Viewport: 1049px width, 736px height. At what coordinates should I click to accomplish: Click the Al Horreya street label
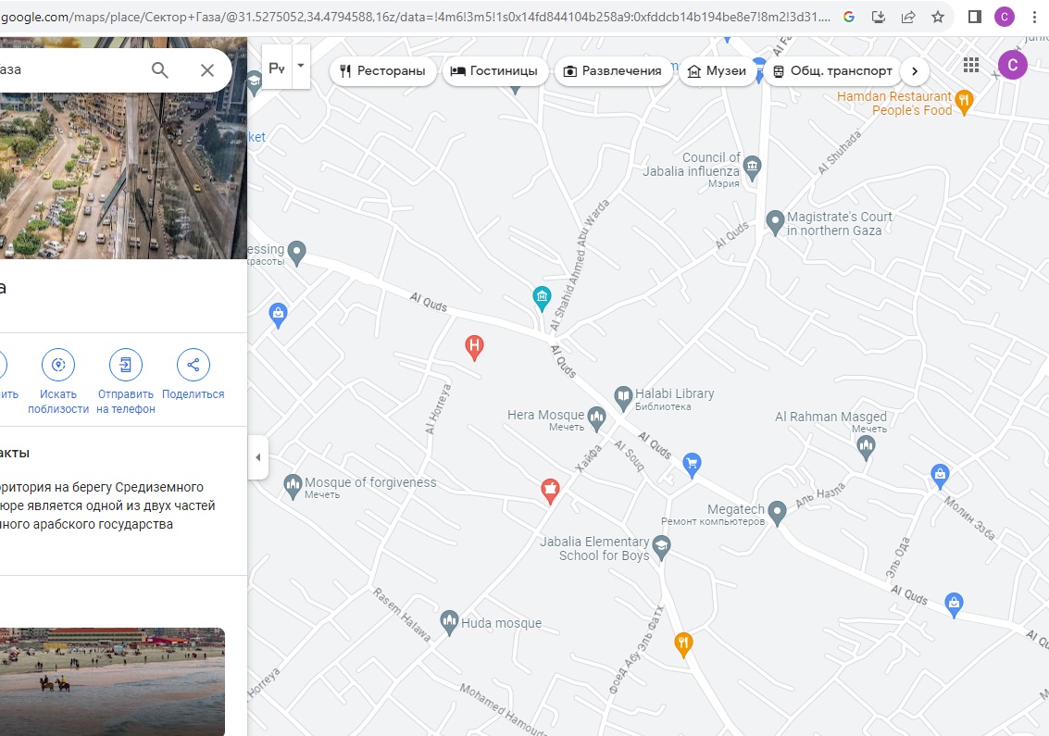pyautogui.click(x=438, y=409)
